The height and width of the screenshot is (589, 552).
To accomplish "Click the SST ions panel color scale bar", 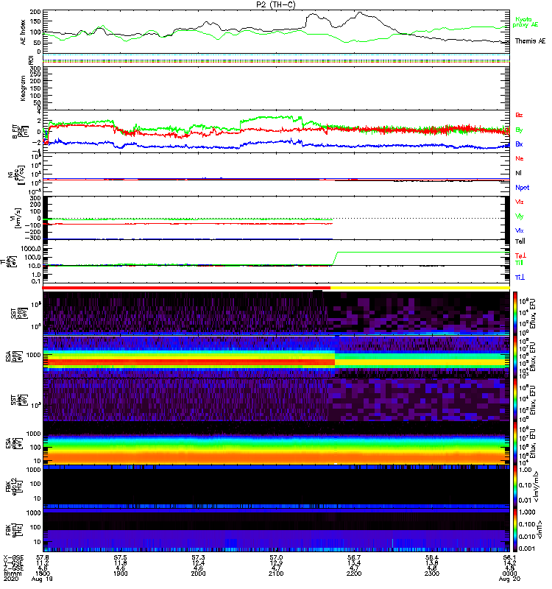I will click(515, 313).
